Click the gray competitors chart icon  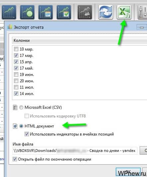(x=85, y=12)
